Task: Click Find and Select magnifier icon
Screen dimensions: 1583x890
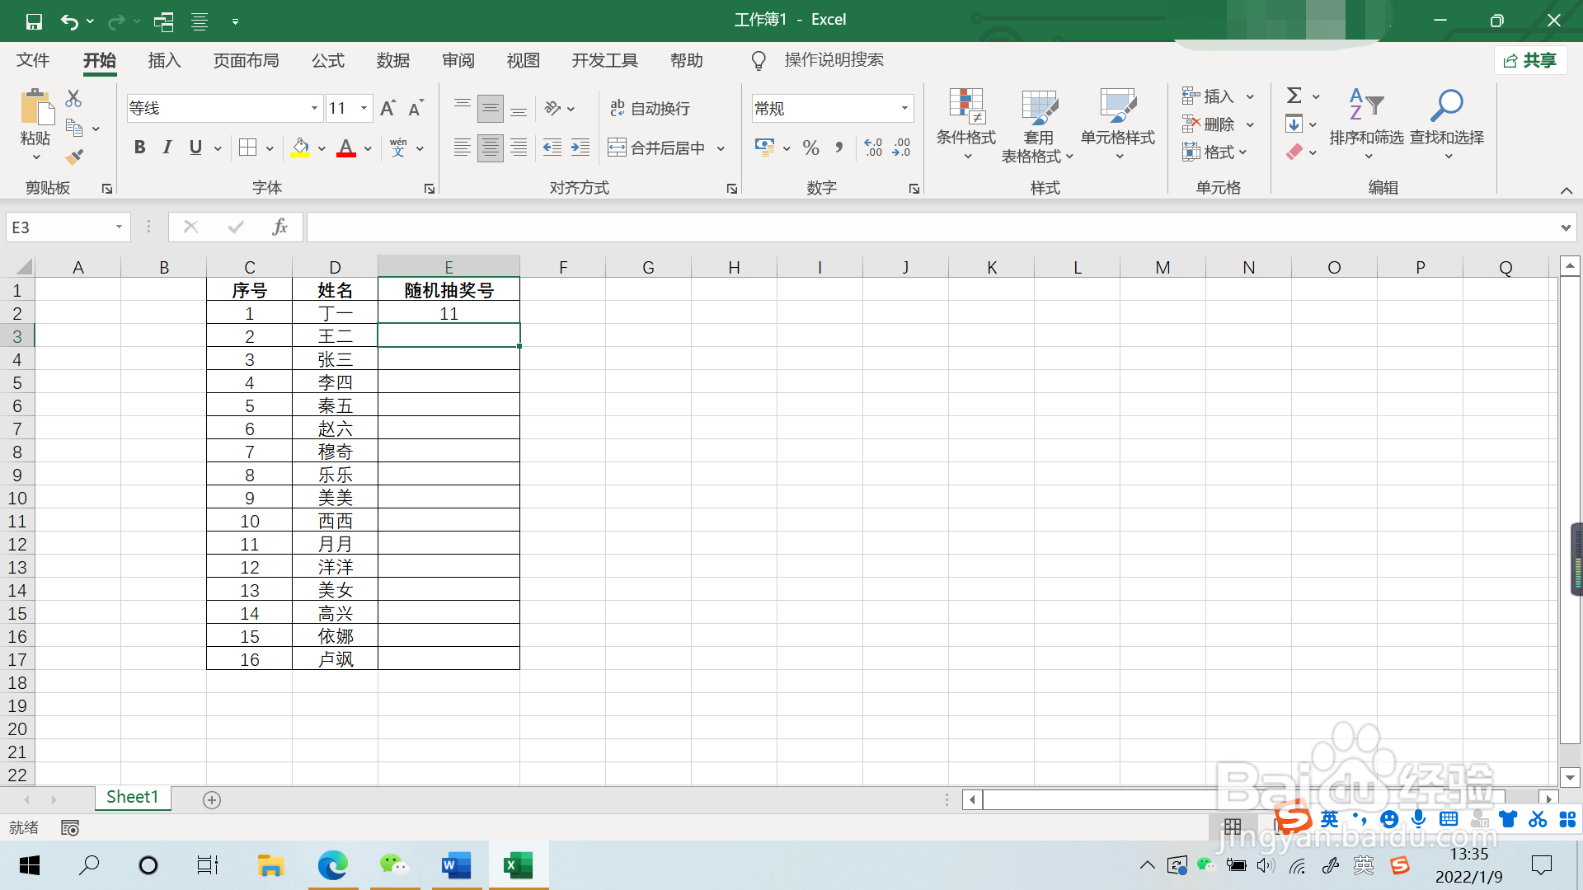Action: pos(1446,107)
